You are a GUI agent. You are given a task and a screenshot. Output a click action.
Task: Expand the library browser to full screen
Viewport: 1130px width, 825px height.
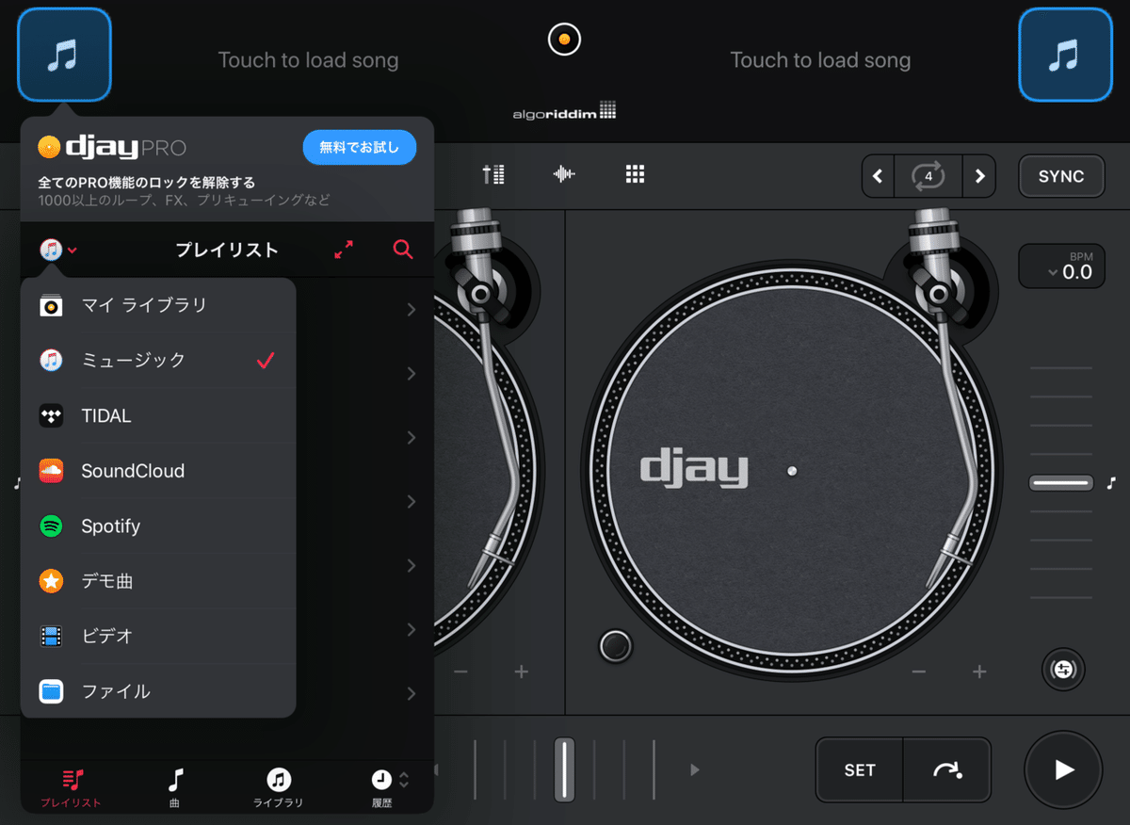click(x=344, y=250)
